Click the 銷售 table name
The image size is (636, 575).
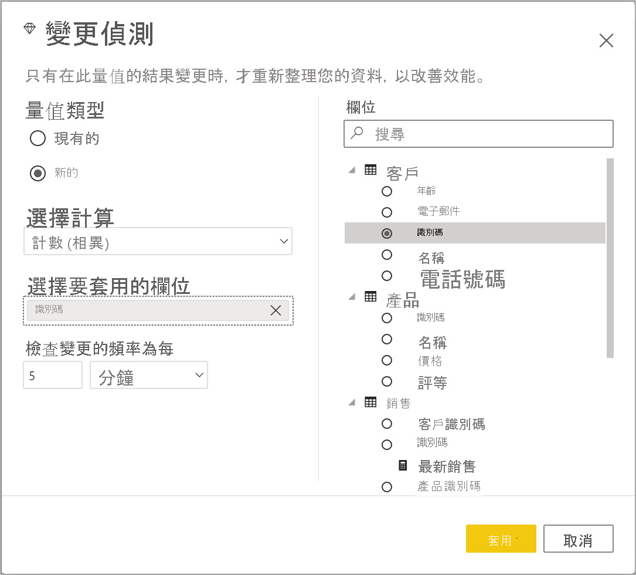point(399,403)
